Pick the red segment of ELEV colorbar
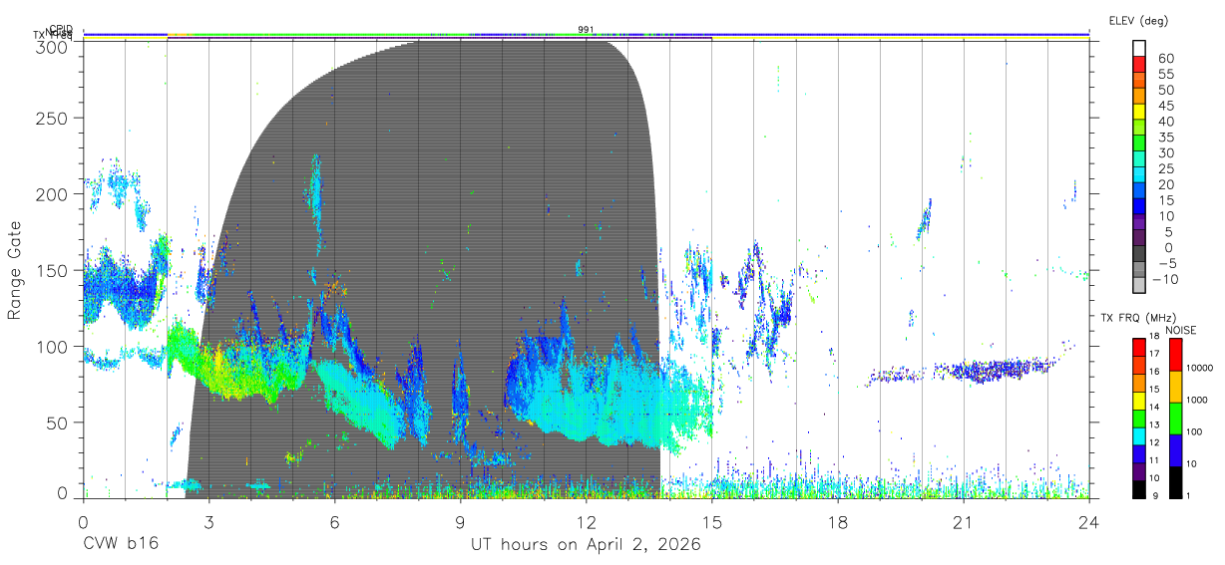This screenshot has height=565, width=1225. tap(1139, 65)
